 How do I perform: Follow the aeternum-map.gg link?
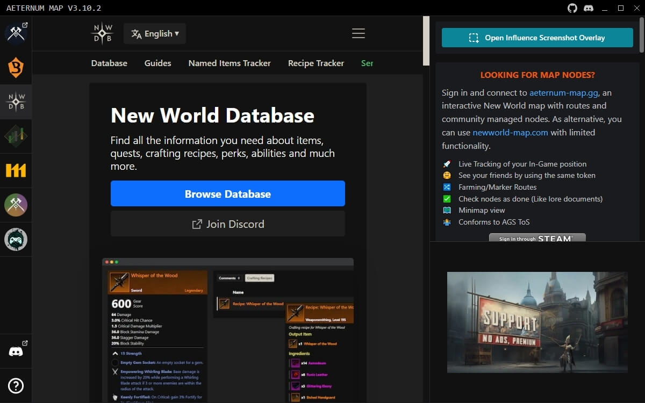[563, 92]
